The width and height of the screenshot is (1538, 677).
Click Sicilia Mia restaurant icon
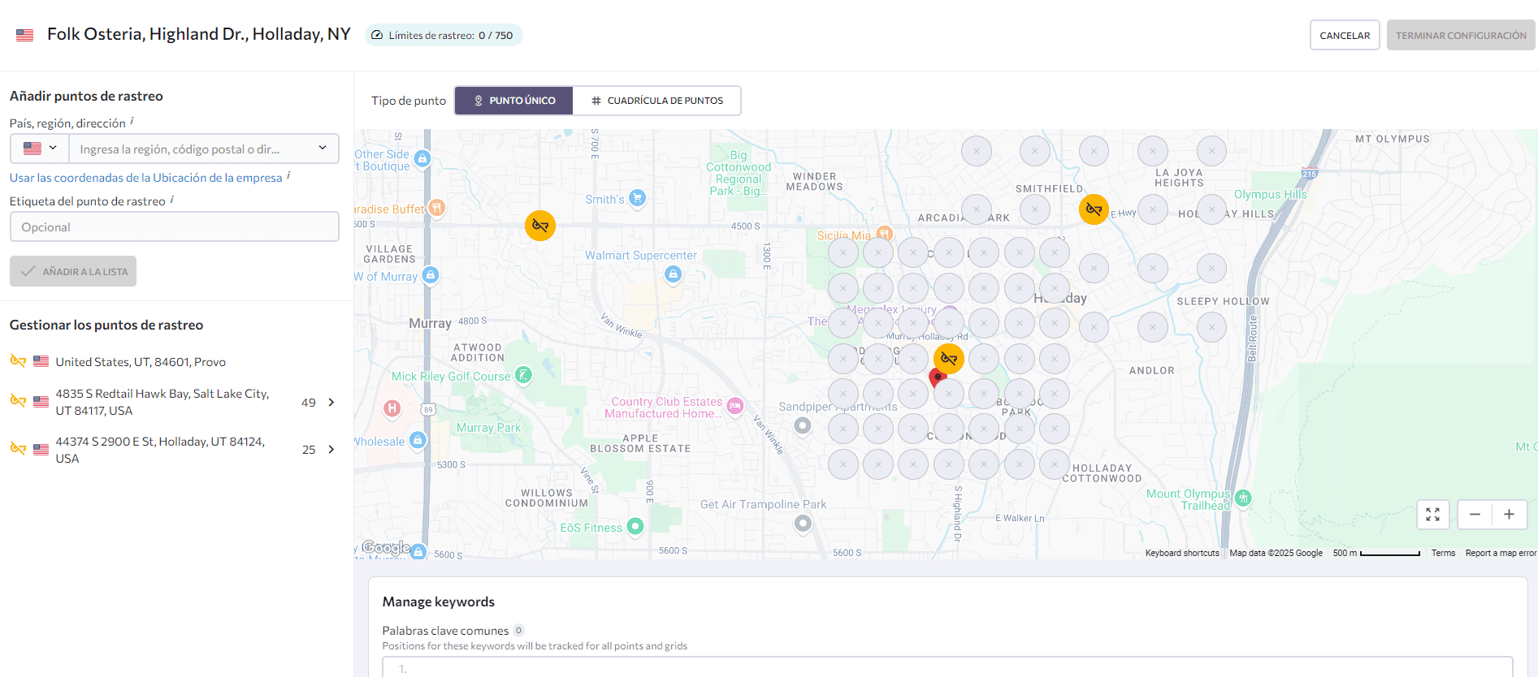885,234
